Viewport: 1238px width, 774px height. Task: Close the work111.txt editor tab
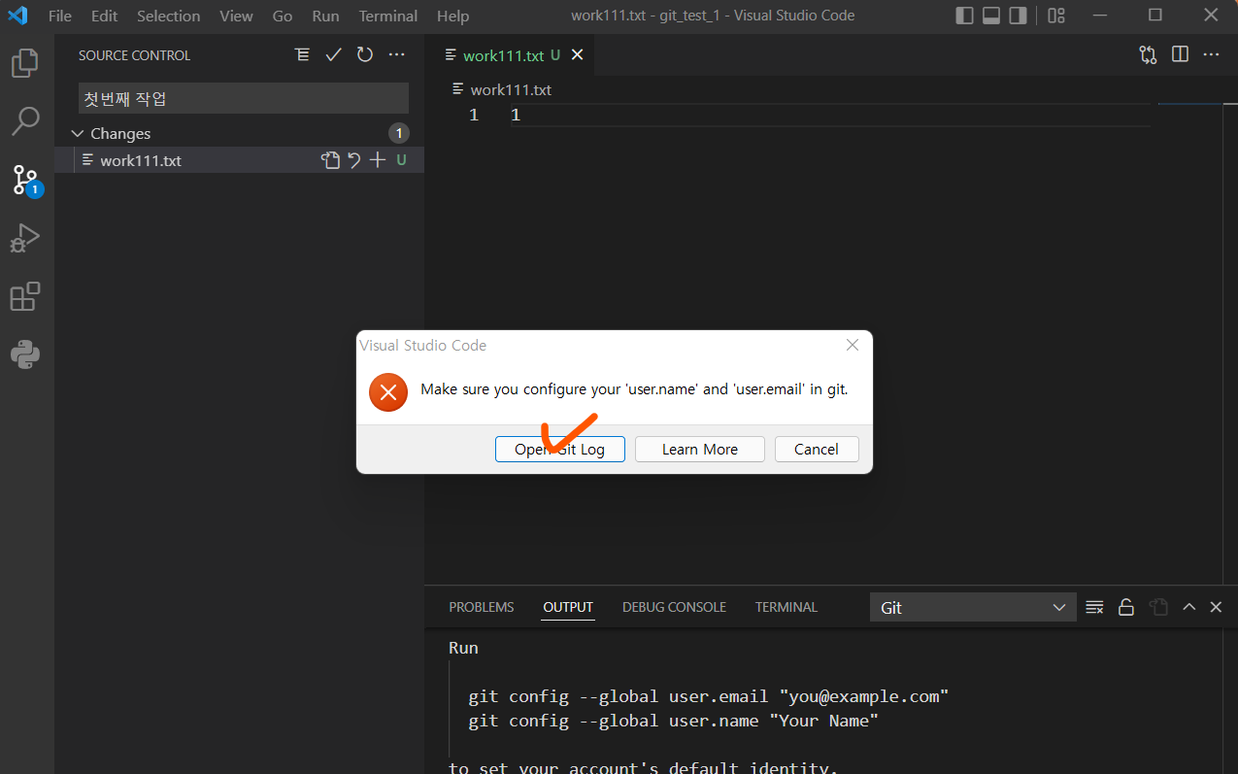coord(577,55)
